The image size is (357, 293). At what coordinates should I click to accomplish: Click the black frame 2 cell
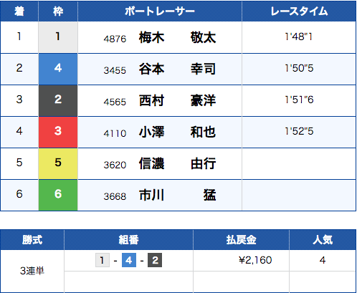(58, 100)
